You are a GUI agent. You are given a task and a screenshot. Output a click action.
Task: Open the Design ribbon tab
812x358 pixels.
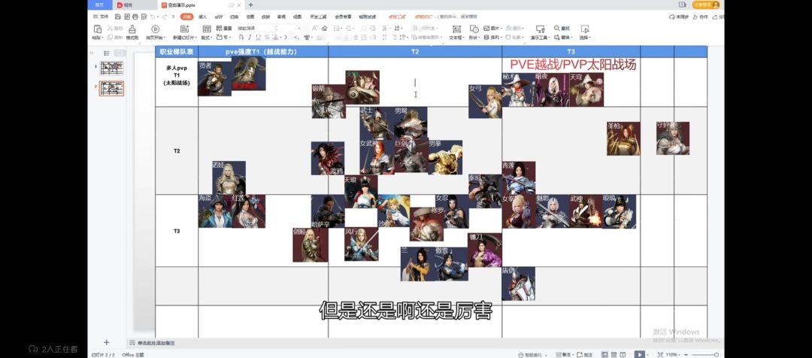pyautogui.click(x=219, y=17)
